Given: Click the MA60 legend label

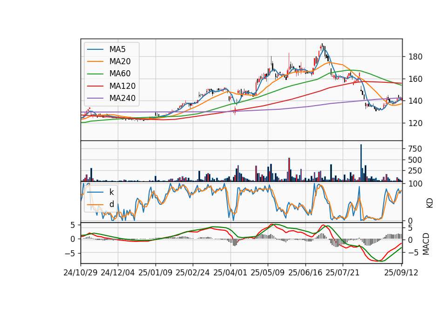Looking at the screenshot, I should click(x=120, y=74).
